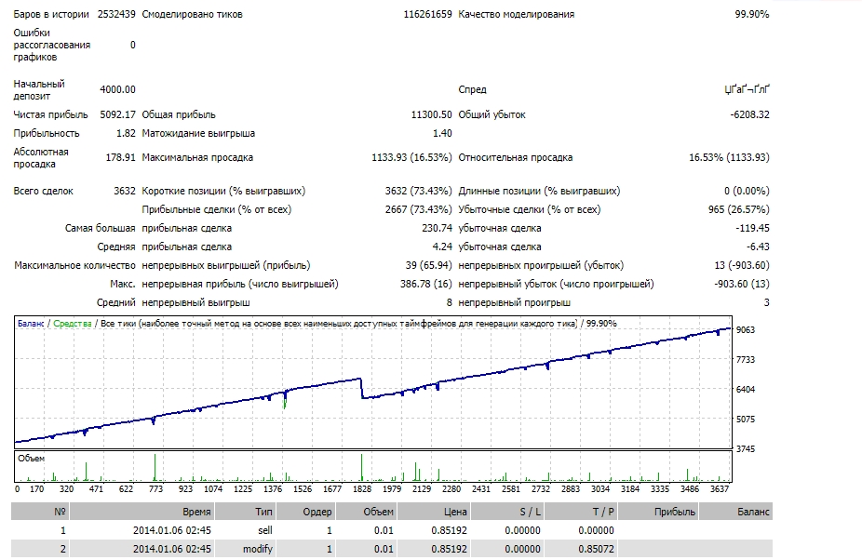Click the T/P value 0.85072 in row 2

point(596,549)
